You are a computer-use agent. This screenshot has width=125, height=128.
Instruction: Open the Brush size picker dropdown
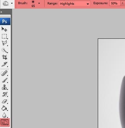tap(39, 3)
